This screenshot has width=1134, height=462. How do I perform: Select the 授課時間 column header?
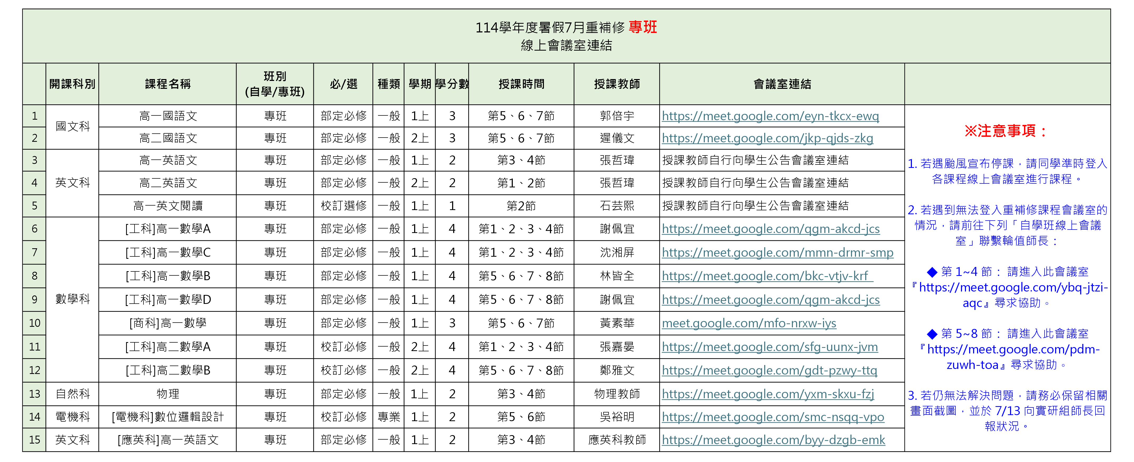tap(521, 84)
